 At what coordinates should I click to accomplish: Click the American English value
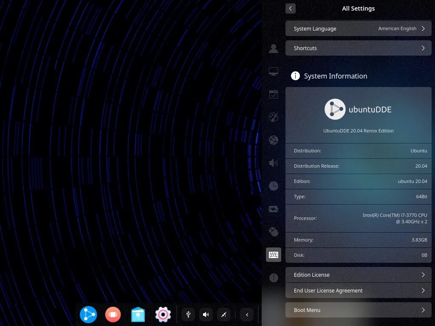point(397,28)
